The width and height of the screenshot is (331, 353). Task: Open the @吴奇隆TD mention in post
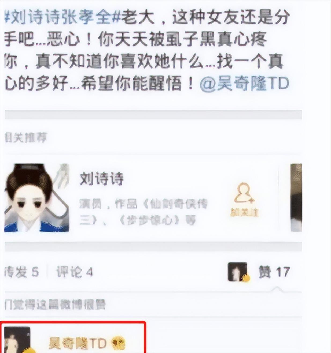pos(244,84)
